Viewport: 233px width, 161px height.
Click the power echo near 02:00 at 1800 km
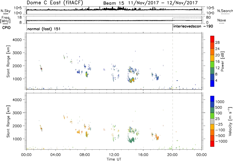point(41,68)
